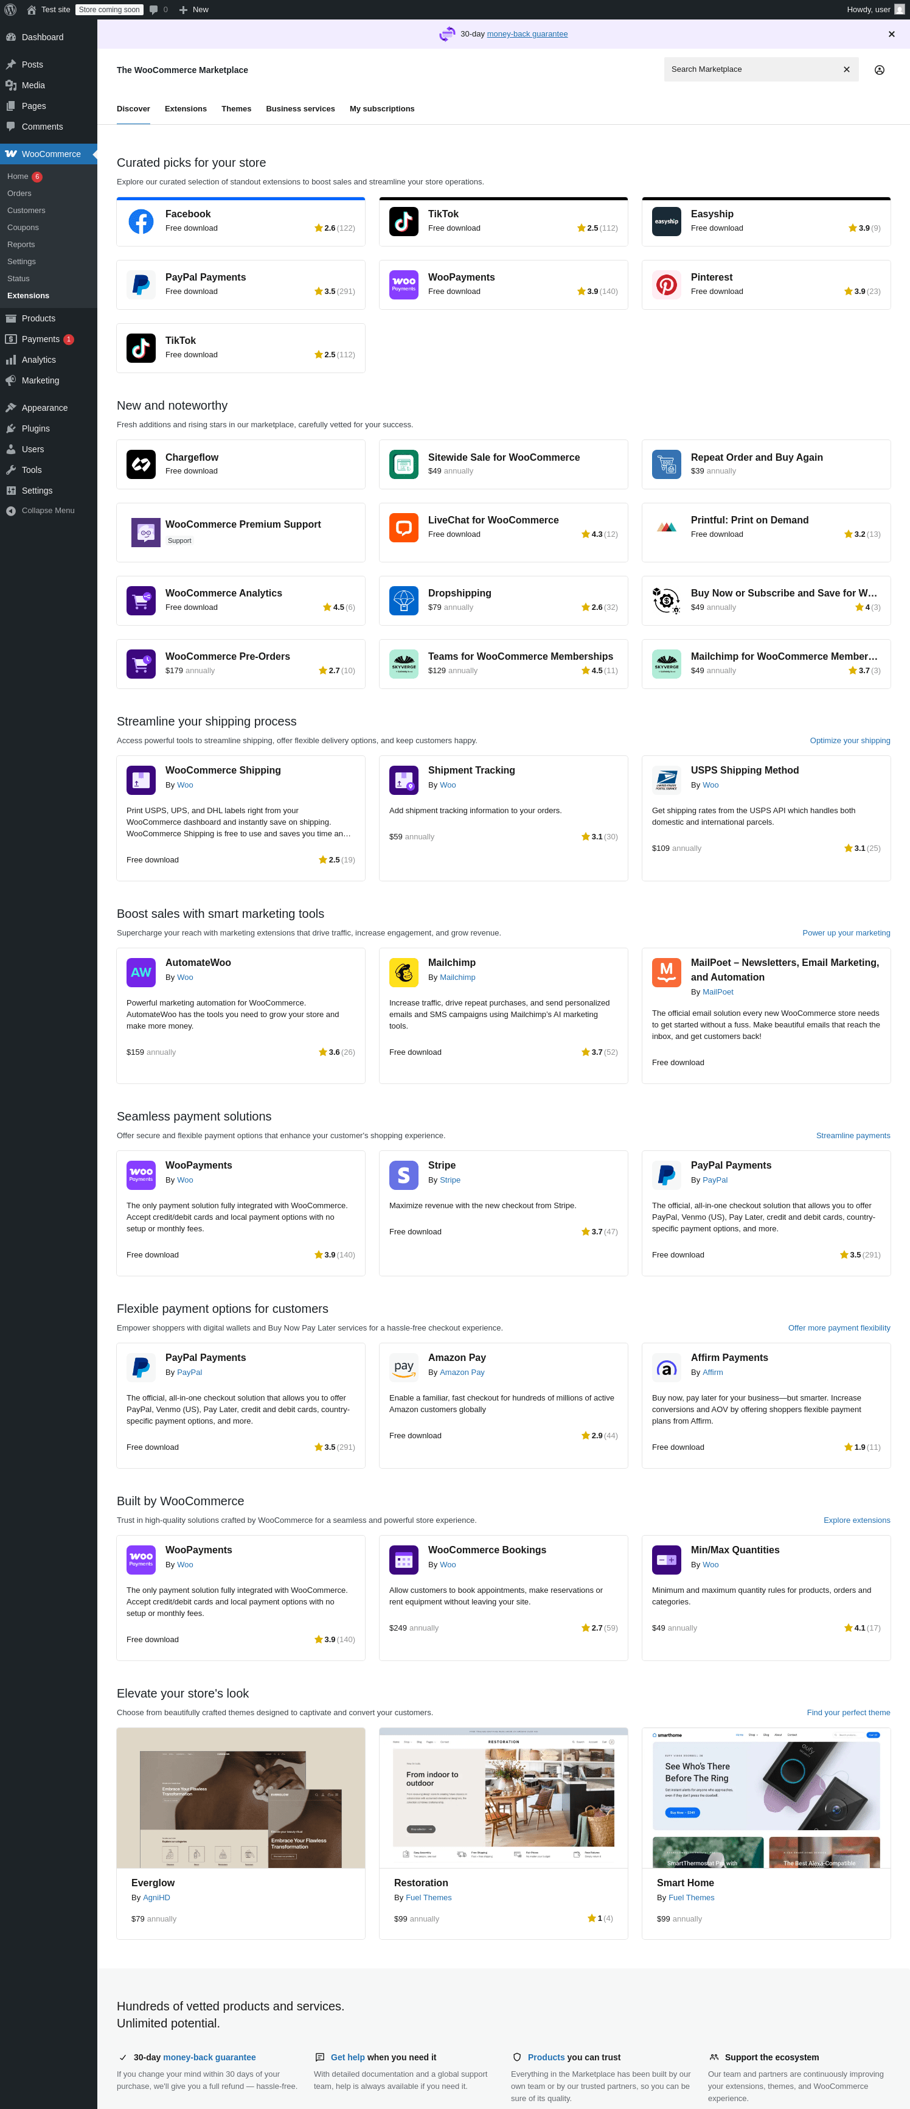Click the Facebook extension icon

point(141,221)
